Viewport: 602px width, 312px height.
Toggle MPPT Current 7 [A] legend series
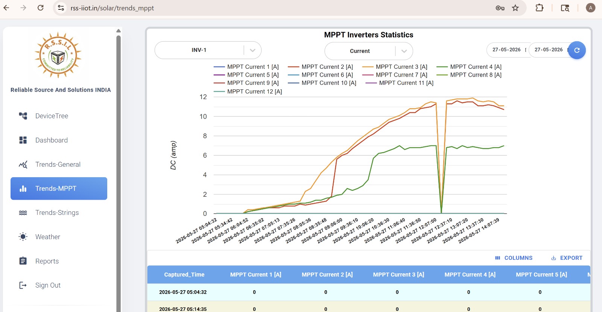[x=395, y=75]
